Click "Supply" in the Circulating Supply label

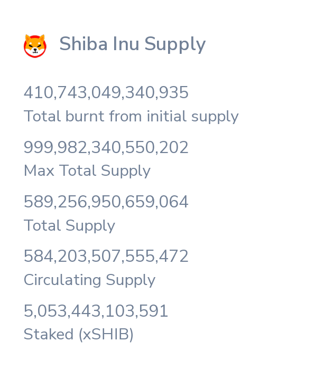pyautogui.click(x=131, y=281)
